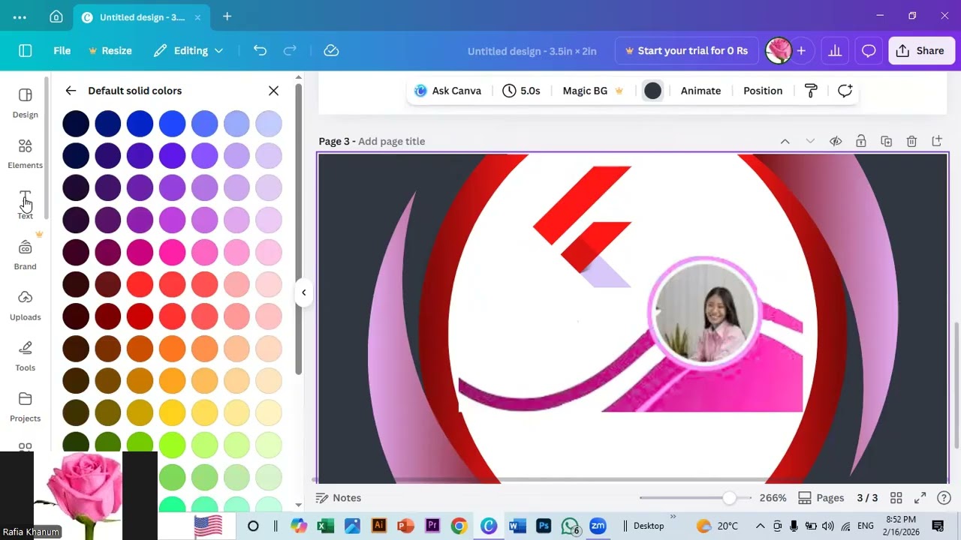
Task: Click the copy style paint roller icon
Action: coord(811,91)
